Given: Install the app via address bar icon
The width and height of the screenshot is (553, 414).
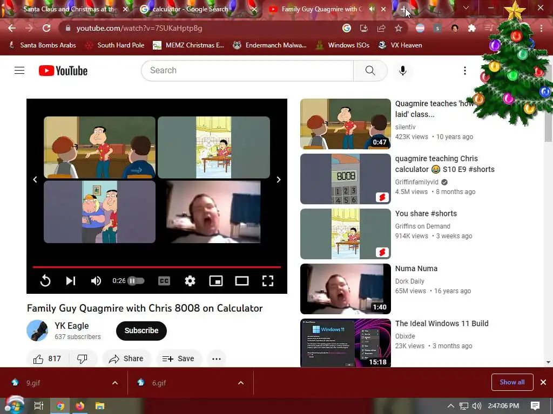Looking at the screenshot, I should (x=363, y=28).
